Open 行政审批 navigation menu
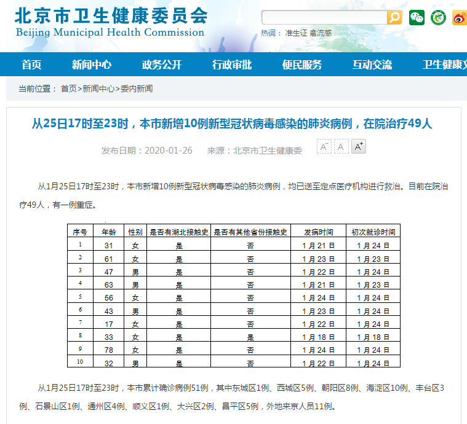The height and width of the screenshot is (424, 467). click(x=232, y=65)
